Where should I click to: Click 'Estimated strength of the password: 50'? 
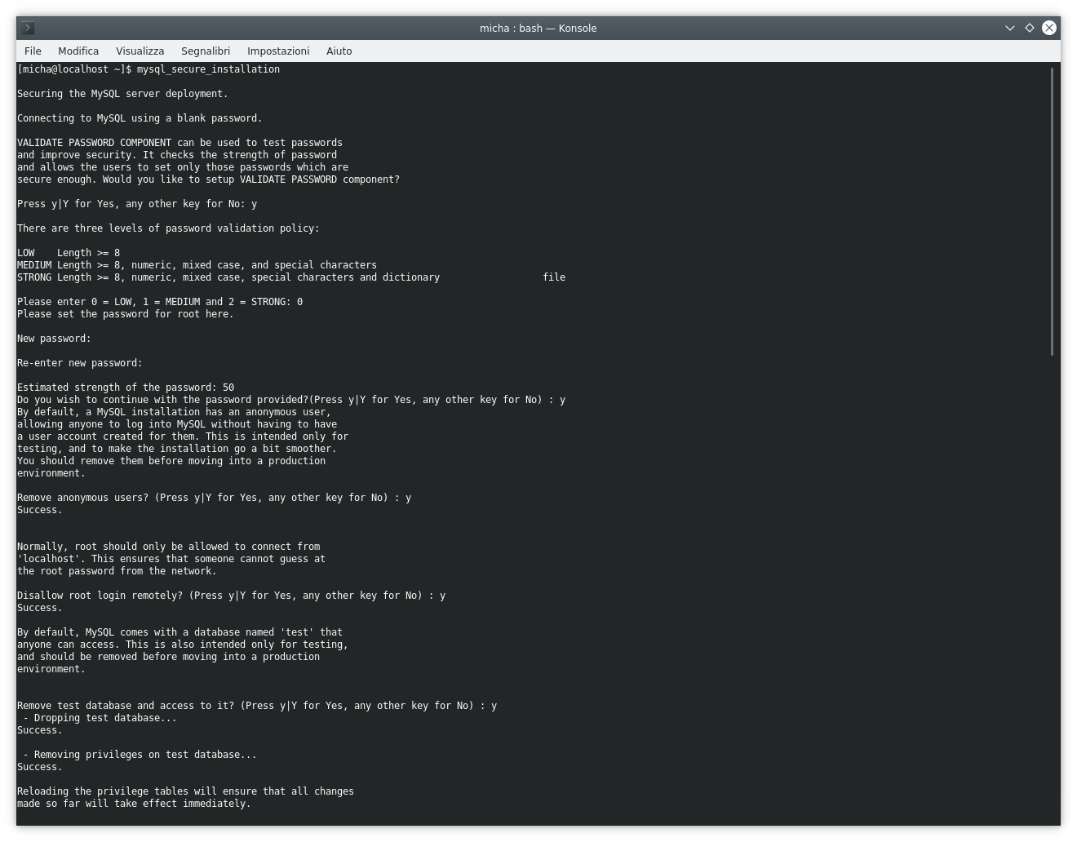(126, 388)
